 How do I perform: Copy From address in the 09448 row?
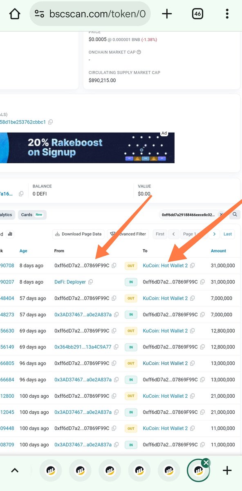(114, 428)
